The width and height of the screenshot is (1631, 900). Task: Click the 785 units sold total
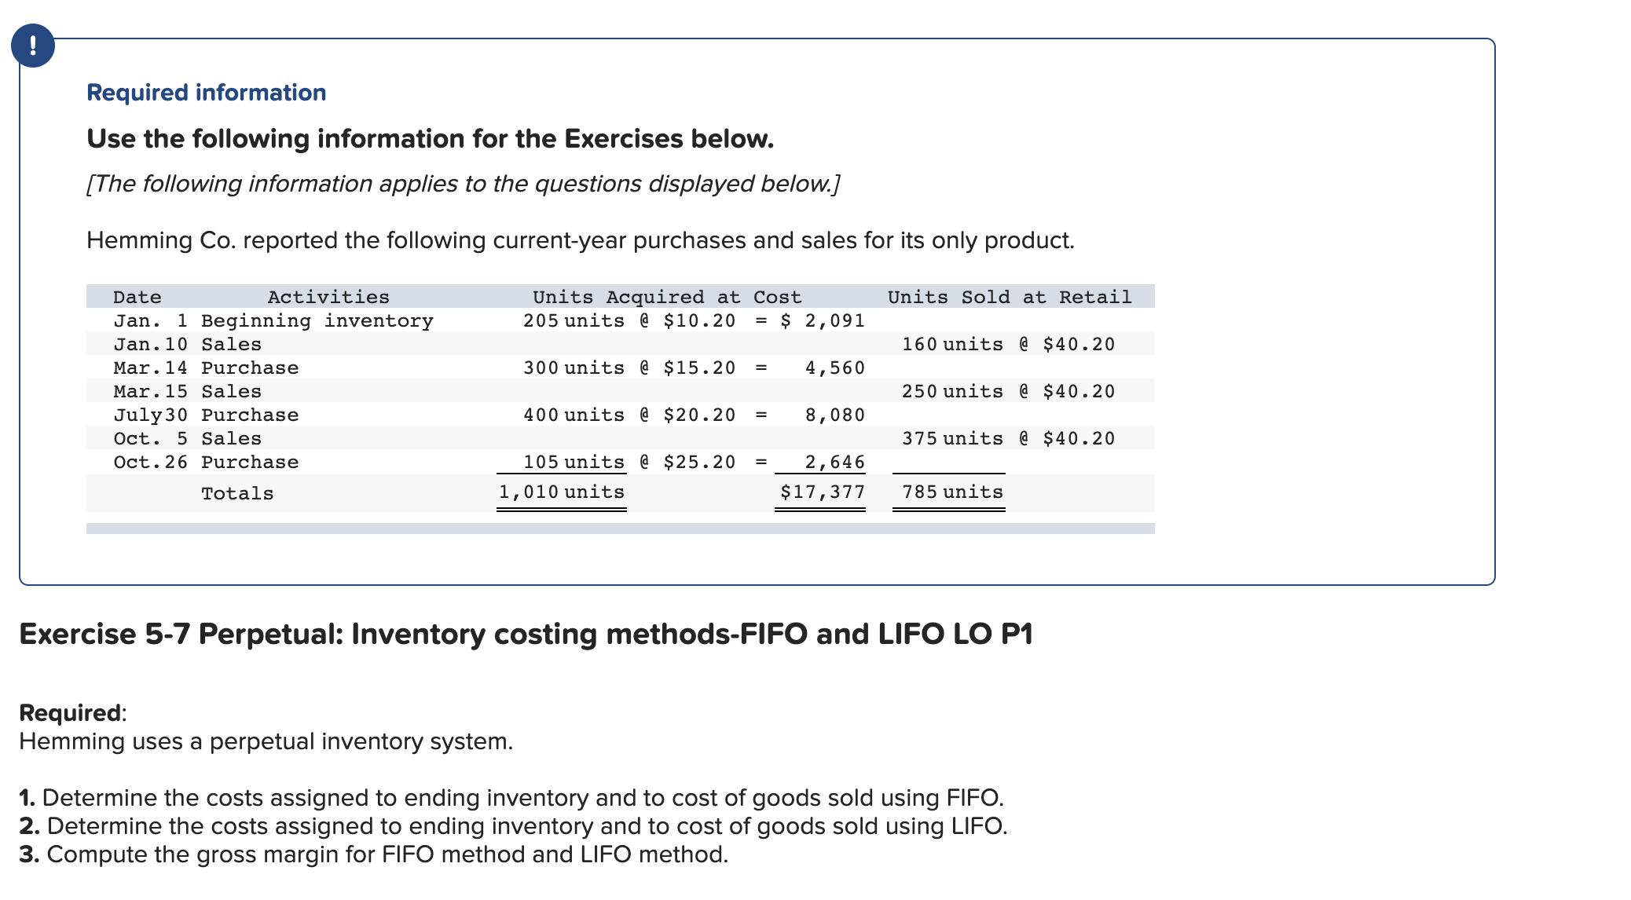point(951,492)
